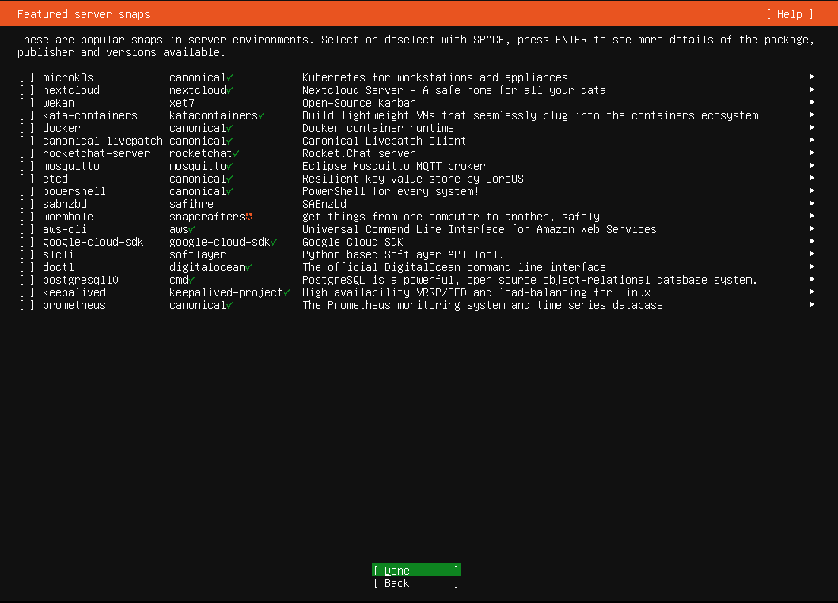Screen dimensions: 838x603
Task: Select the safihre publisher text
Action: (x=191, y=205)
